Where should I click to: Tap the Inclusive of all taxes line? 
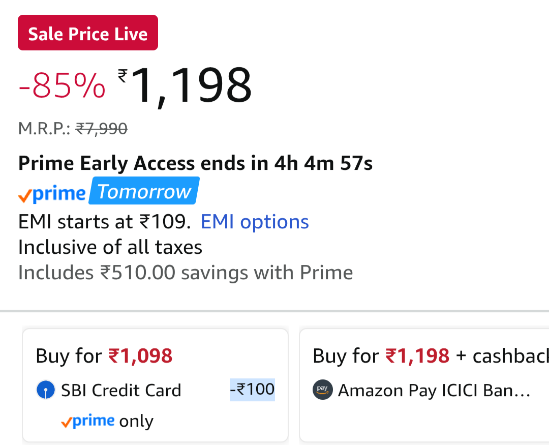pos(110,248)
